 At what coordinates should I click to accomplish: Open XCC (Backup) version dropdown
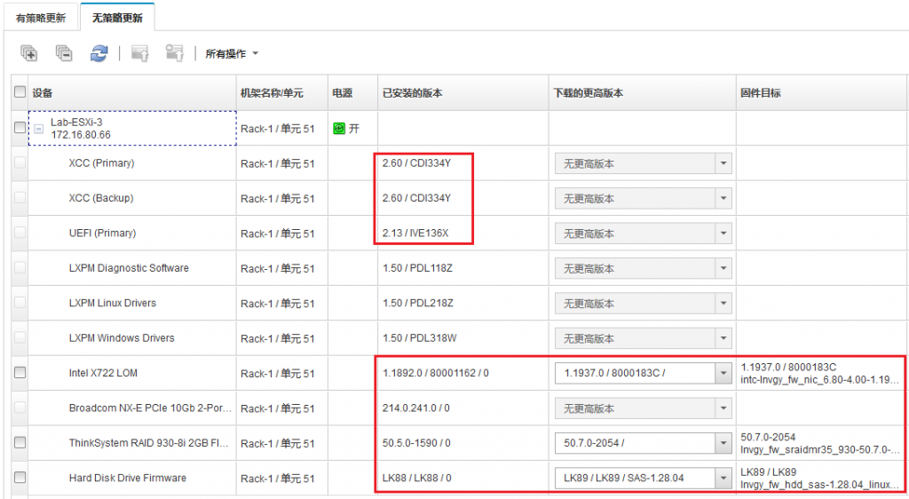tap(723, 198)
